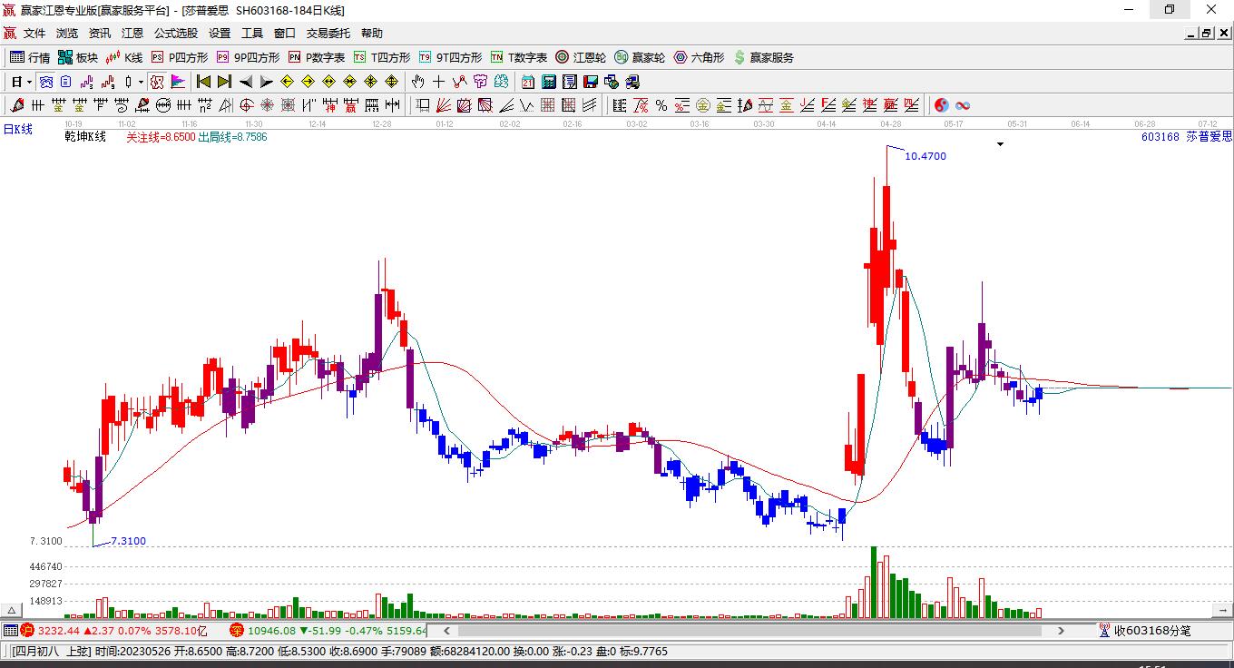Click the 关注线=8.6500 label
The width and height of the screenshot is (1234, 668).
point(161,137)
